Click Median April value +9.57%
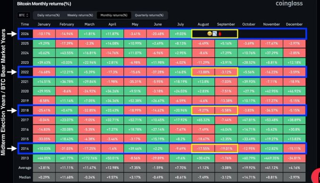This screenshot has width=320, height=183. (x=112, y=177)
